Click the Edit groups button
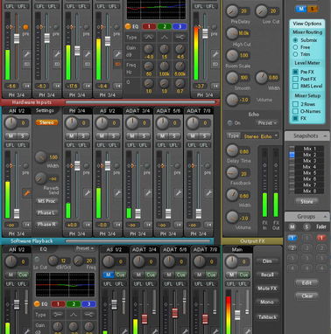331x334 pixels. pyautogui.click(x=306, y=282)
